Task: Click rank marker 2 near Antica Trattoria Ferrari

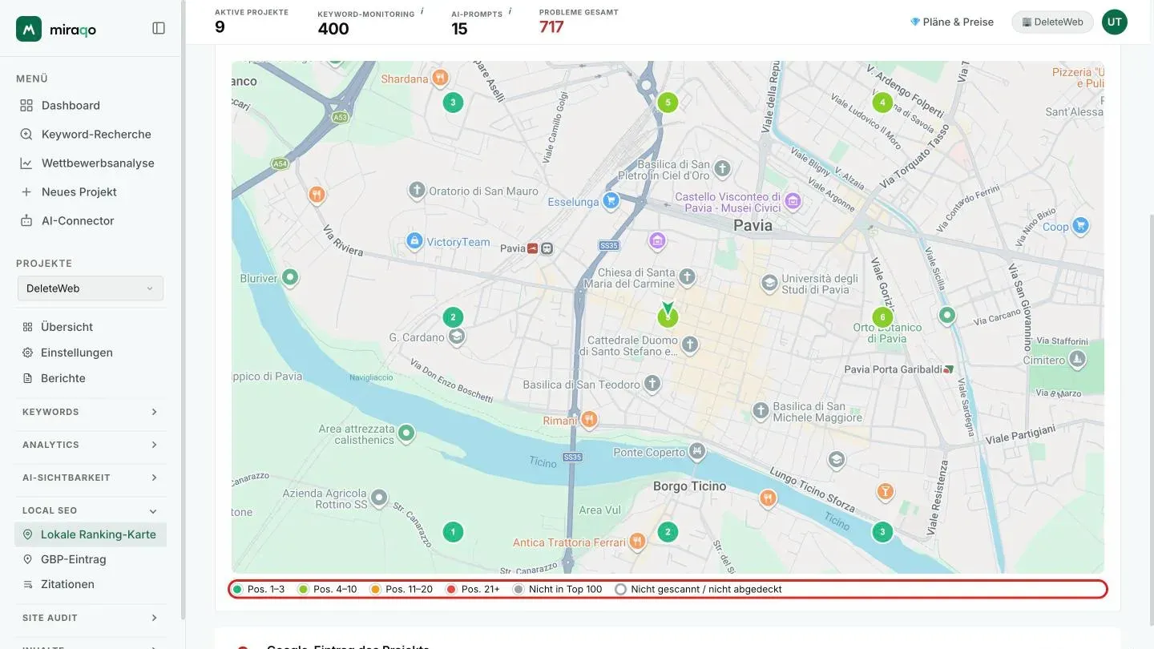Action: tap(668, 532)
